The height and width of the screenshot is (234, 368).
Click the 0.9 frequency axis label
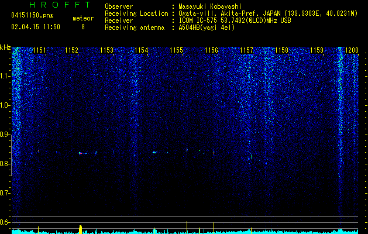click(x=5, y=135)
